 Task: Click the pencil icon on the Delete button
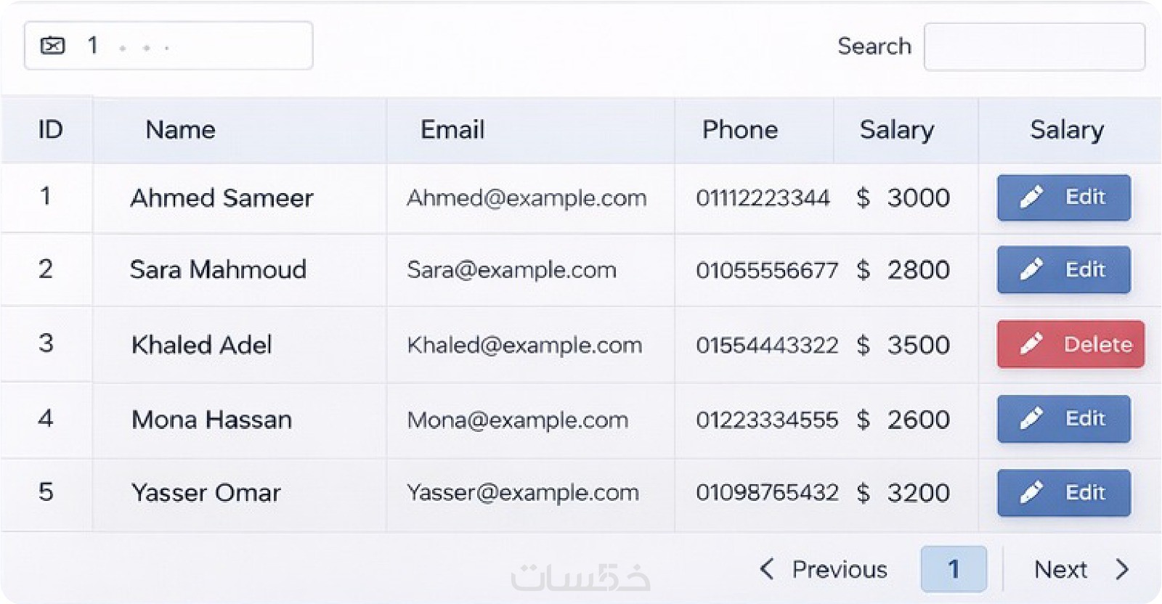coord(1031,344)
